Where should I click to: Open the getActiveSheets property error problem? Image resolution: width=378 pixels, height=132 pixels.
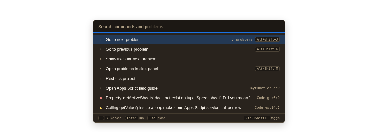point(189,98)
